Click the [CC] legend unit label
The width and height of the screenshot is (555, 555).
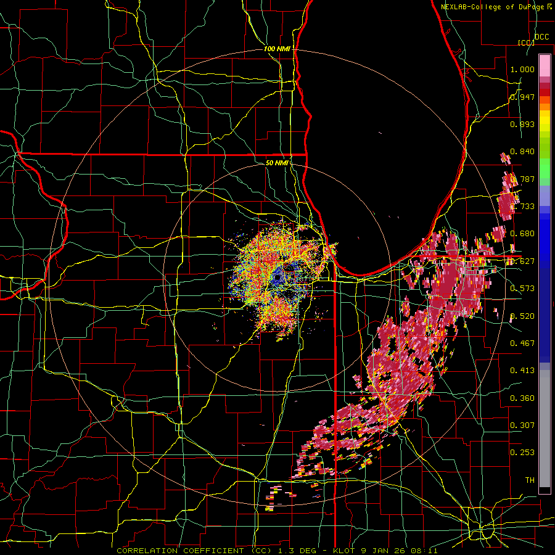coord(526,43)
